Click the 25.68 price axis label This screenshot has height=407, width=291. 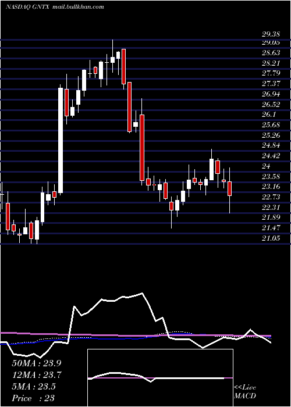click(271, 125)
